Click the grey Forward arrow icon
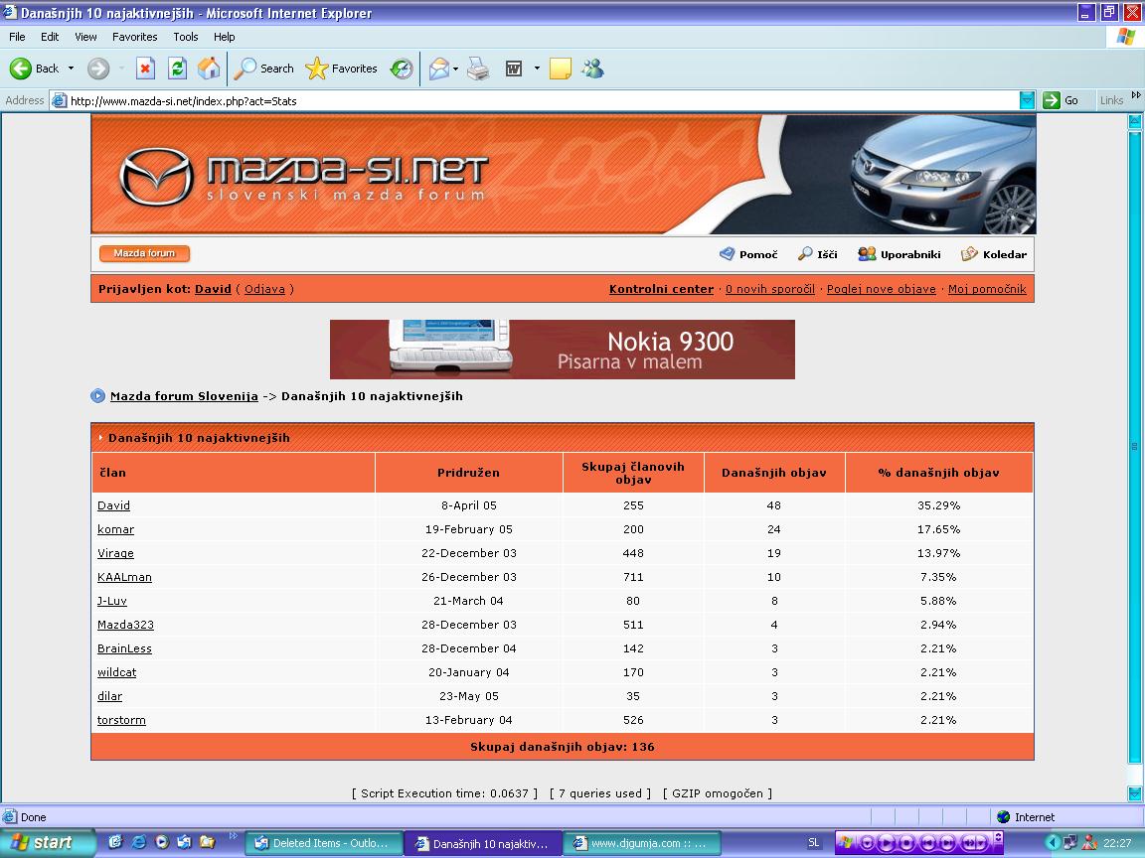1145x858 pixels. pyautogui.click(x=98, y=69)
